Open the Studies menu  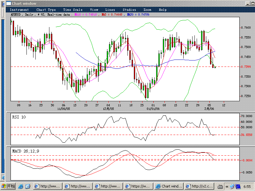point(129,10)
